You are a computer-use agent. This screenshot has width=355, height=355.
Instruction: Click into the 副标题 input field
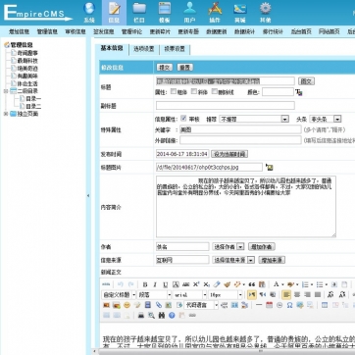[226, 105]
